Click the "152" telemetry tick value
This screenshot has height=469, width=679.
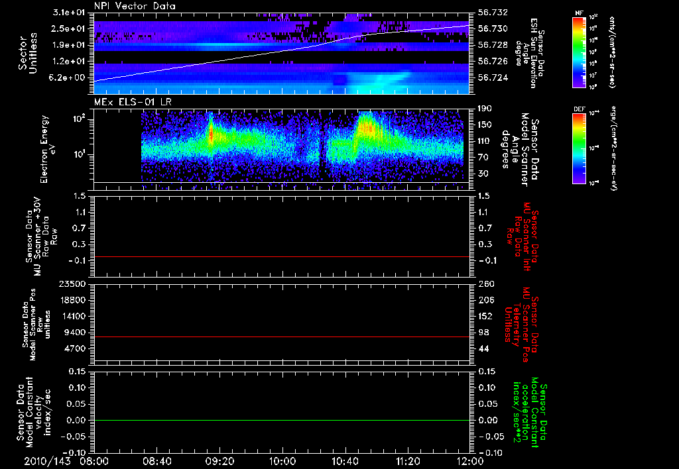(485, 316)
